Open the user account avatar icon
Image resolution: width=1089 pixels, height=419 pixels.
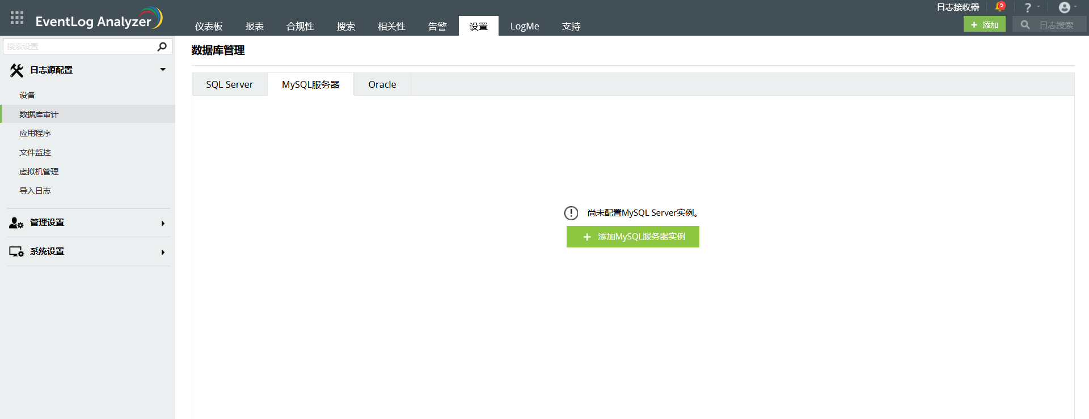click(x=1065, y=7)
